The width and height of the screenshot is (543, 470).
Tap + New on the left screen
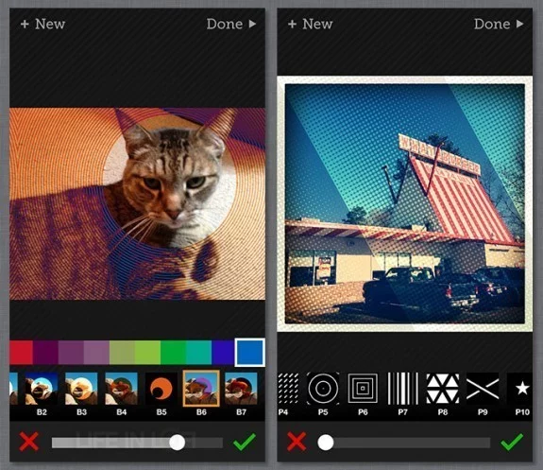coord(42,24)
